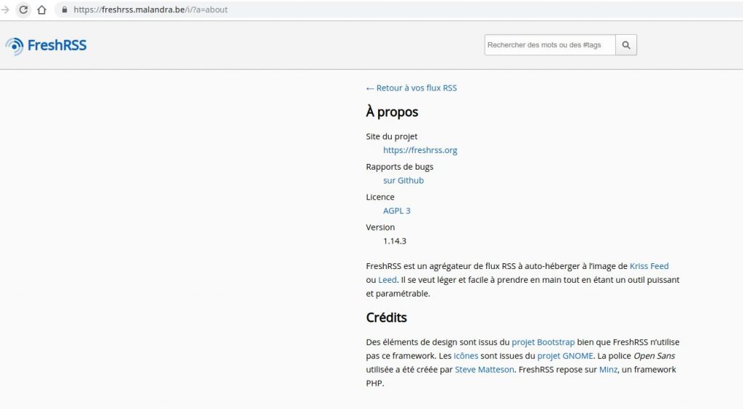This screenshot has width=743, height=409.
Task: Open the https://freshrss.org link
Action: 420,150
